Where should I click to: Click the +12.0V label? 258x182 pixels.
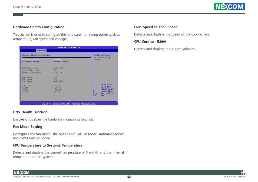click(25, 90)
